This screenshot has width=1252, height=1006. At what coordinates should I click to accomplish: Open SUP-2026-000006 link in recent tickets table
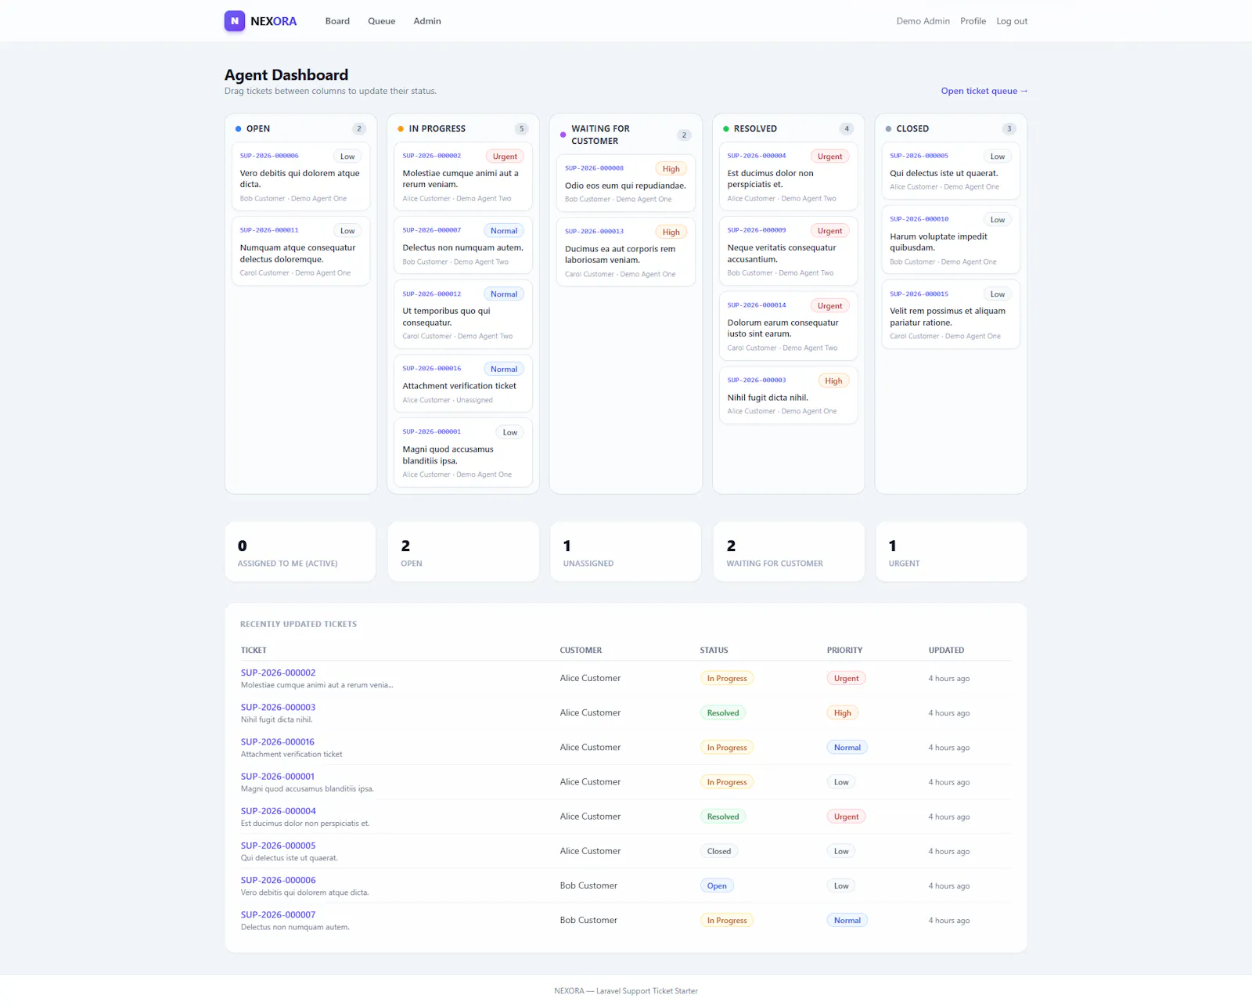pyautogui.click(x=278, y=880)
